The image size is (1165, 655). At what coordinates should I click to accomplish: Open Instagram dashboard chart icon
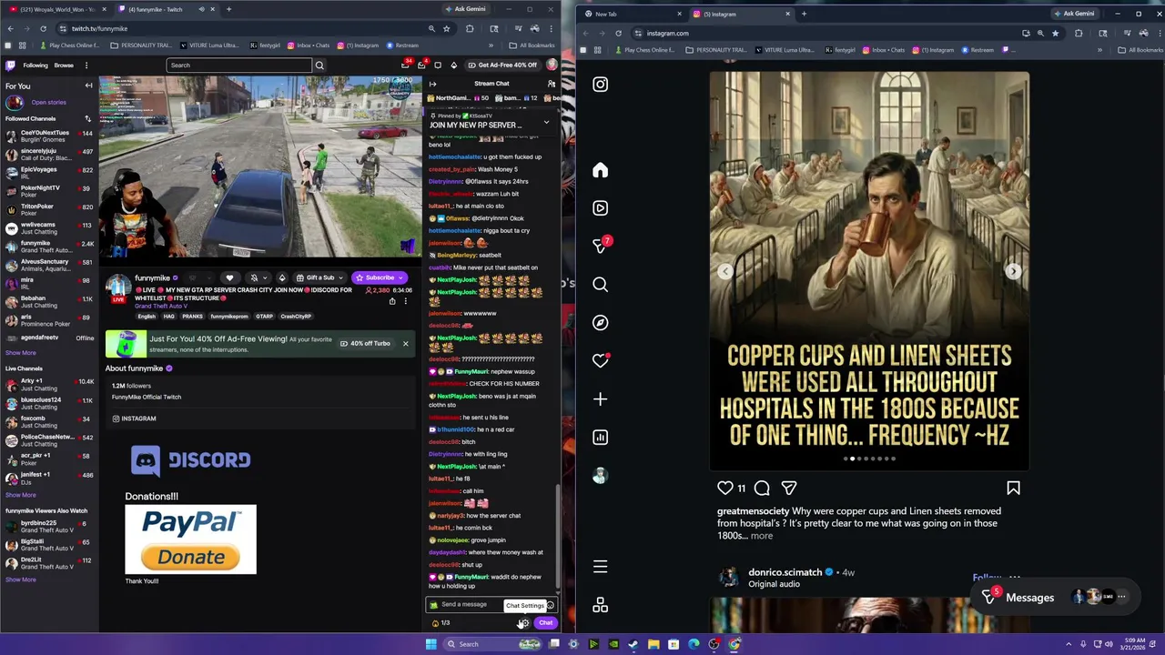(x=600, y=438)
